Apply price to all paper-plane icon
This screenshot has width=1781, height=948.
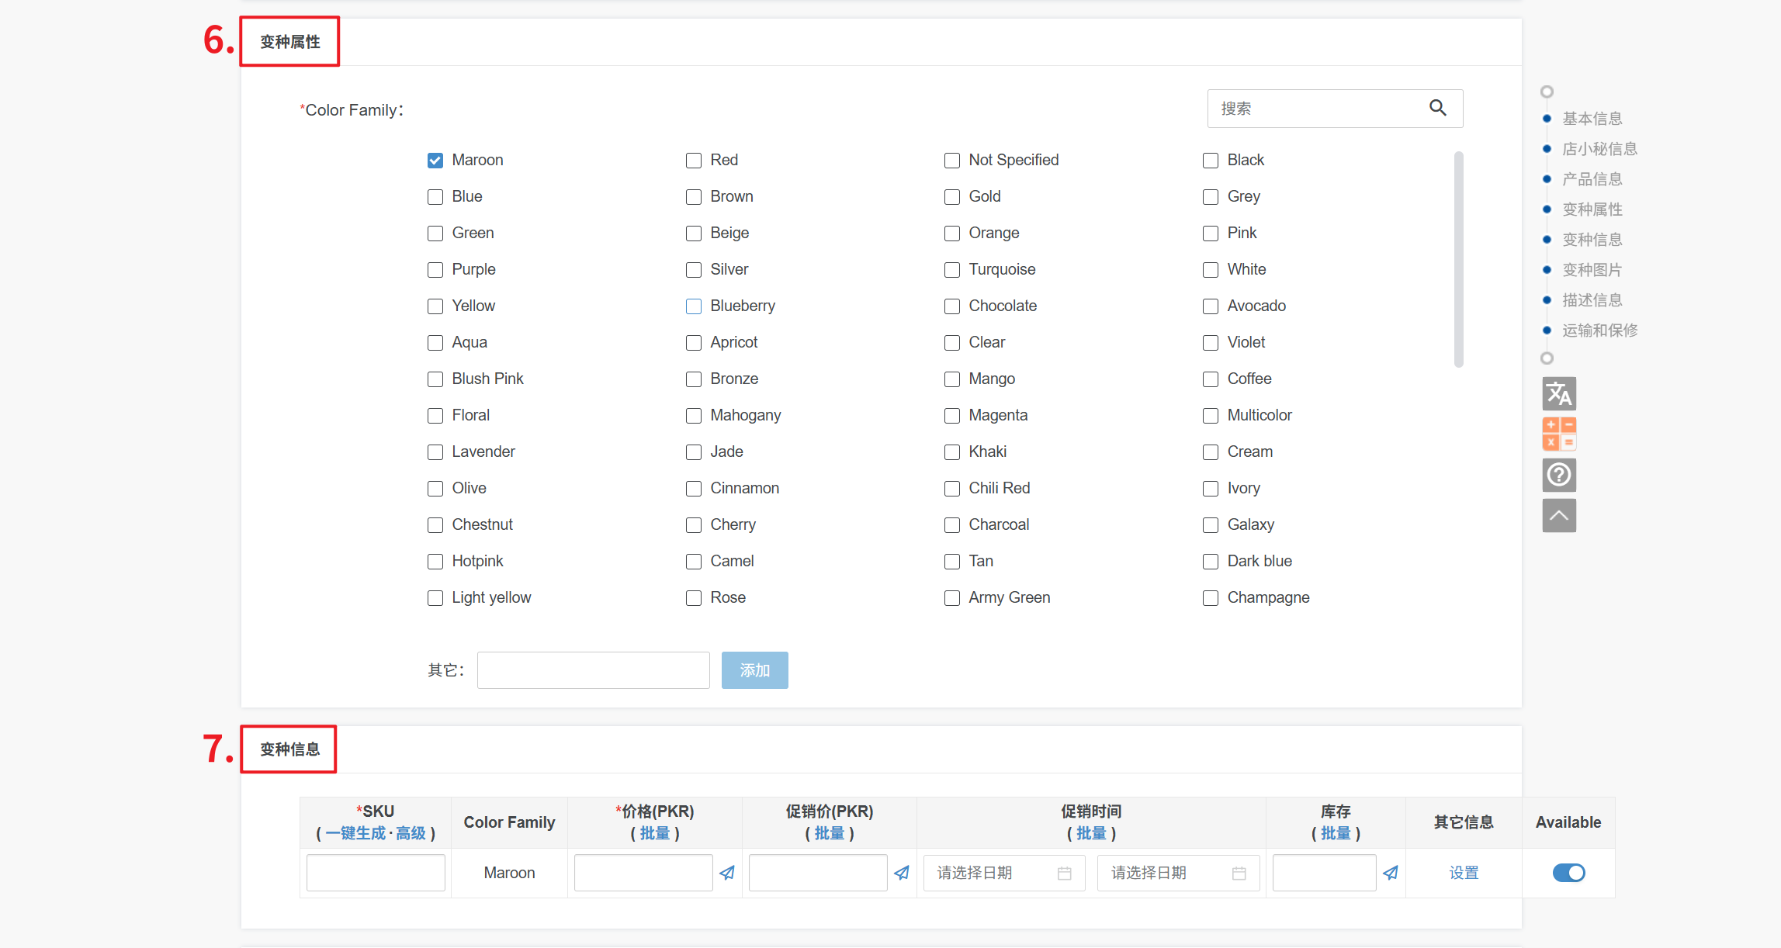[x=727, y=873]
